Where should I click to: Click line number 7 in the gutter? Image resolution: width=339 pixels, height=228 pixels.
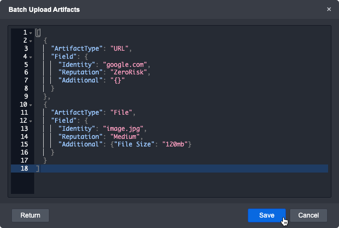coord(26,81)
